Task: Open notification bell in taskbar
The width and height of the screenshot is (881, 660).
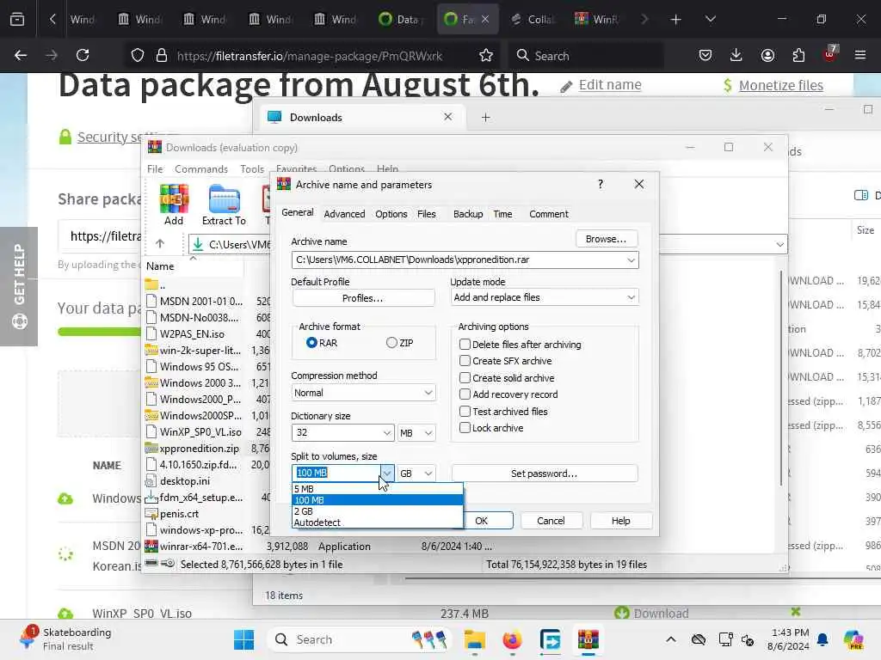Action: [x=822, y=639]
